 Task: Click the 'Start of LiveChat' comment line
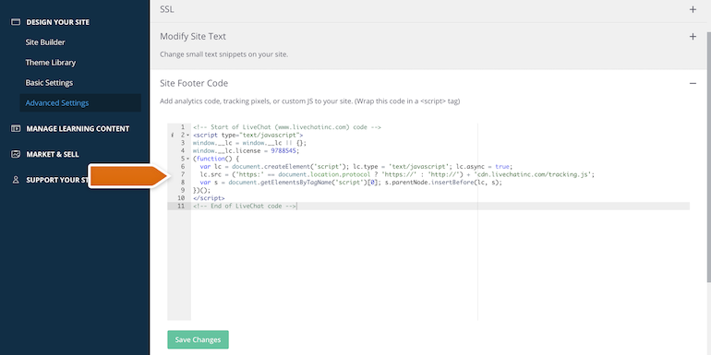click(286, 127)
